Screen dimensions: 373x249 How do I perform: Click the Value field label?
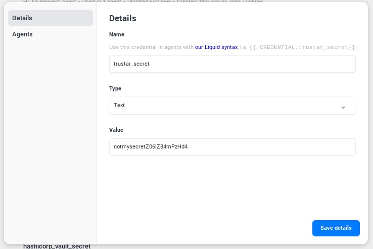click(116, 130)
